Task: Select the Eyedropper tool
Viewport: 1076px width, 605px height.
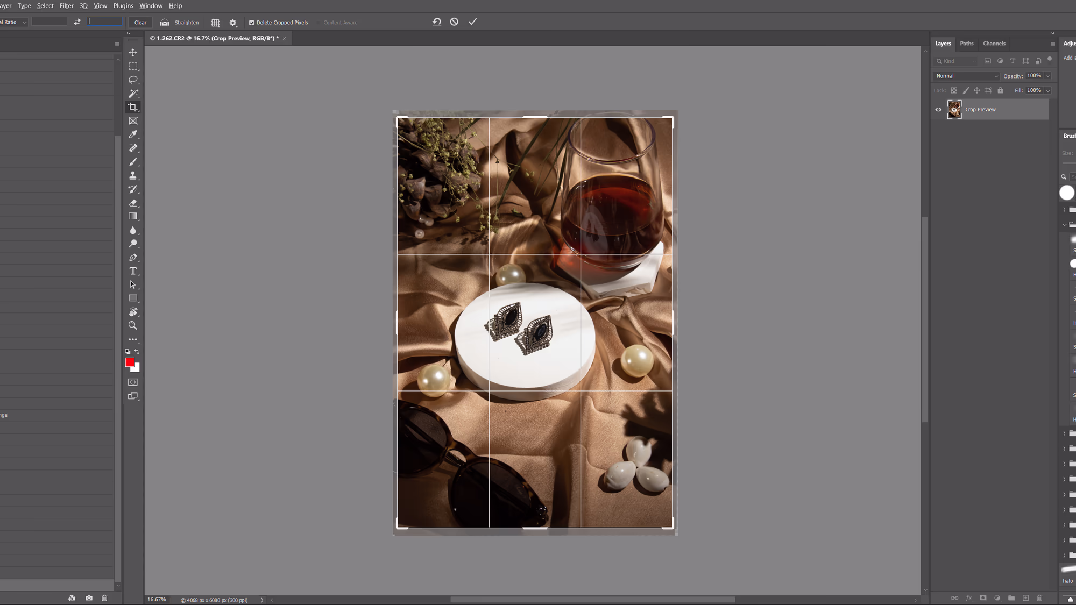Action: click(x=133, y=134)
